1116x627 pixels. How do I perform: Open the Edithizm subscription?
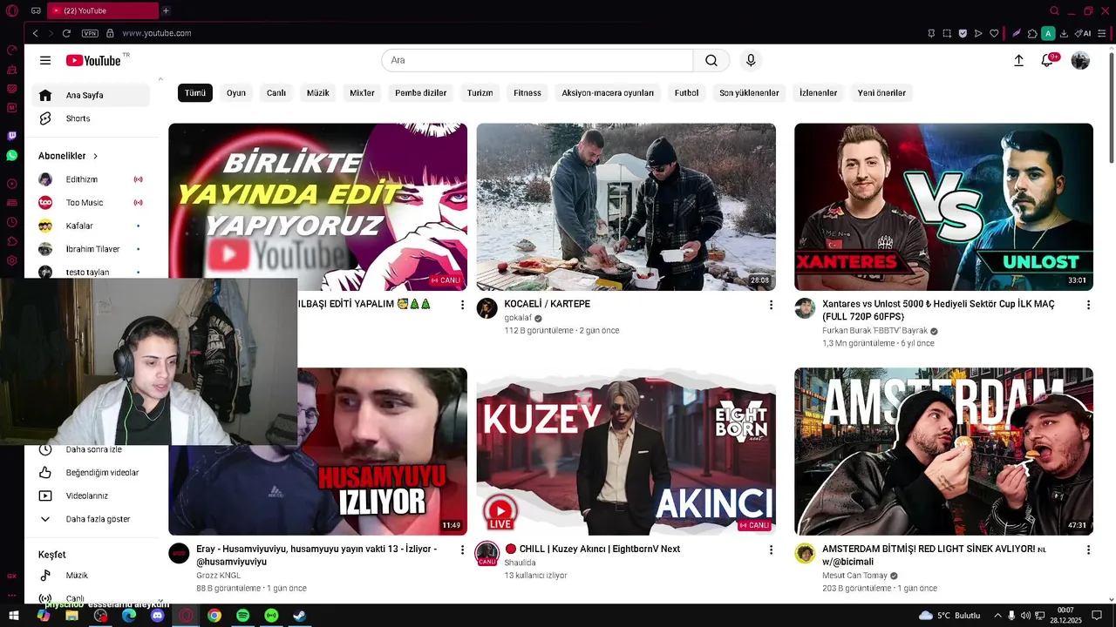[x=91, y=179]
